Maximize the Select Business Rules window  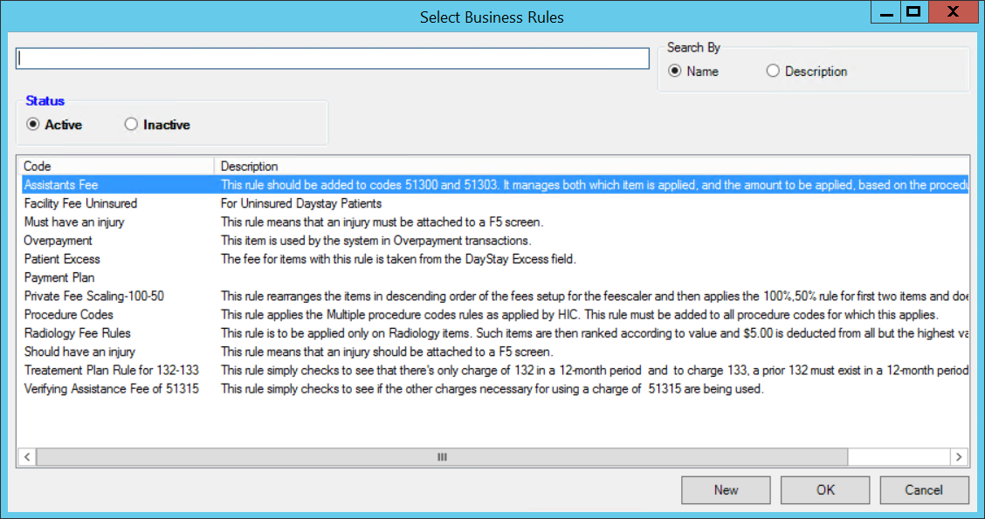[x=914, y=12]
